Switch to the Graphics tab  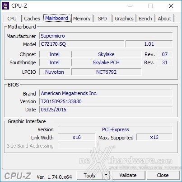click(x=124, y=19)
